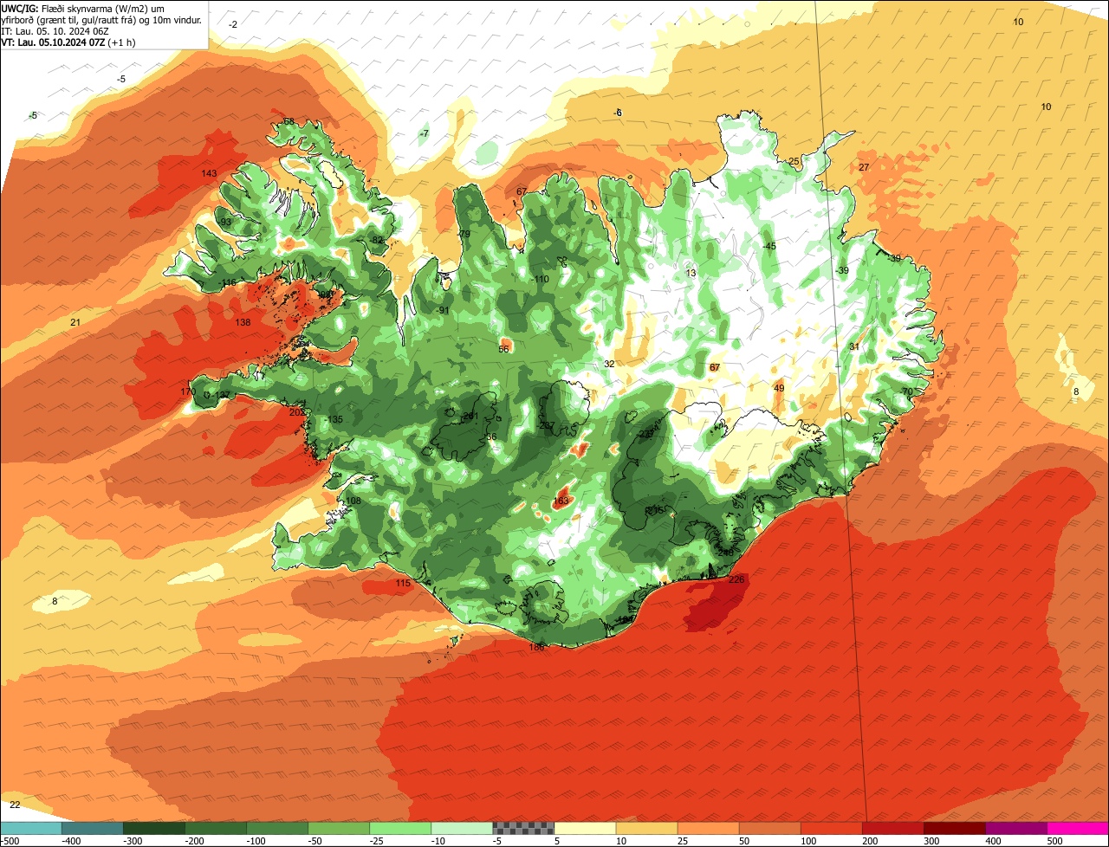Click the -110 value in northern Iceland
1109x847 pixels.
click(541, 279)
